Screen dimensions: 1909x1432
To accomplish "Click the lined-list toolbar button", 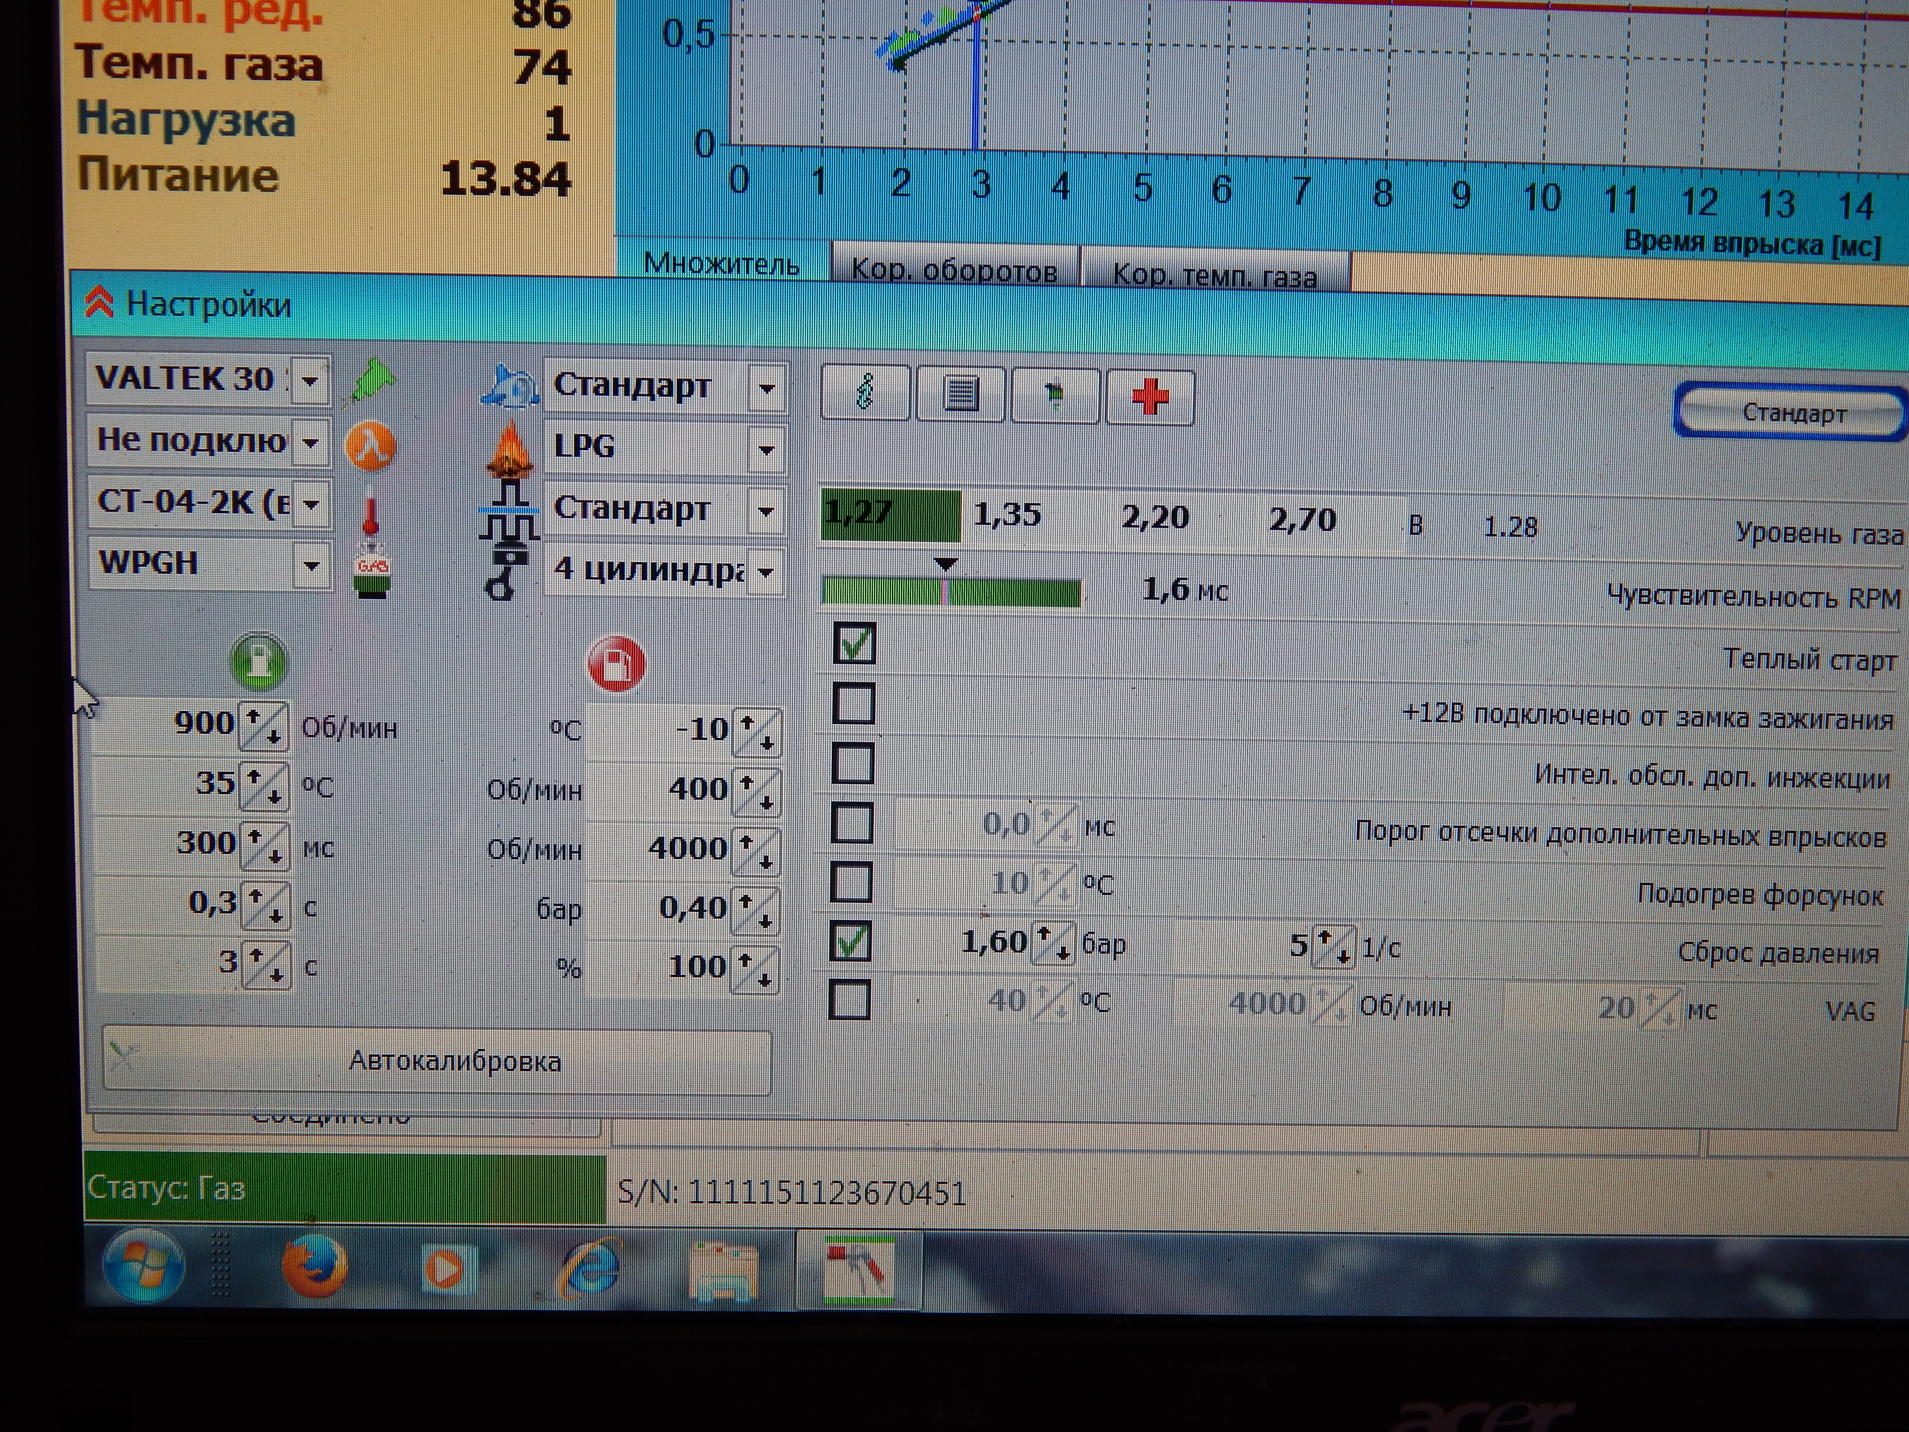I will pyautogui.click(x=961, y=394).
